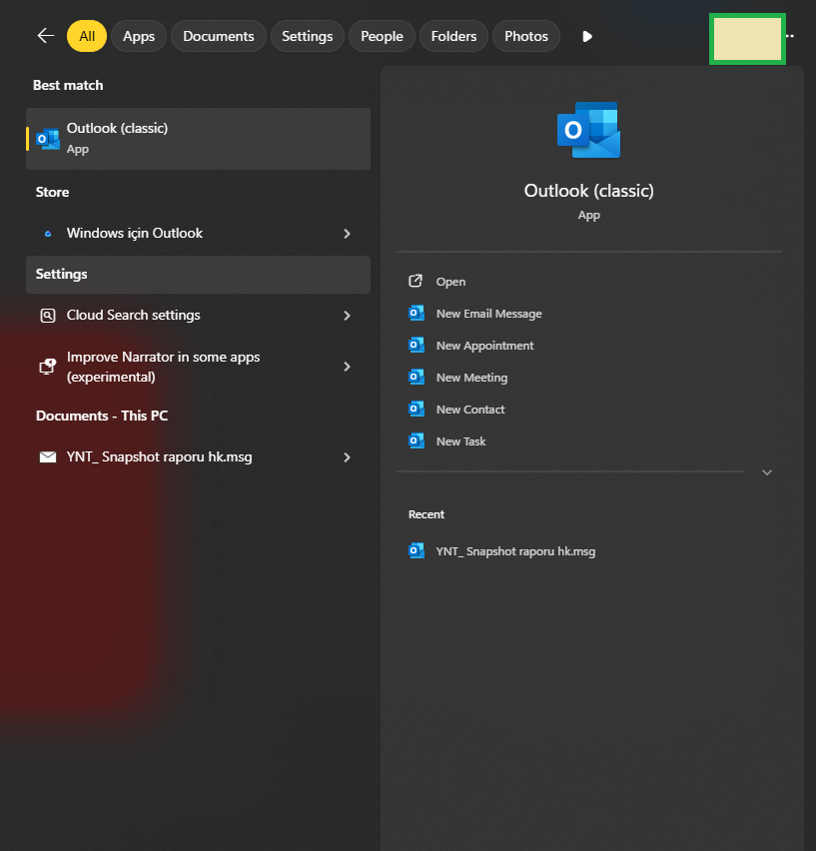
Task: Filter results by Documents tab
Action: 219,36
